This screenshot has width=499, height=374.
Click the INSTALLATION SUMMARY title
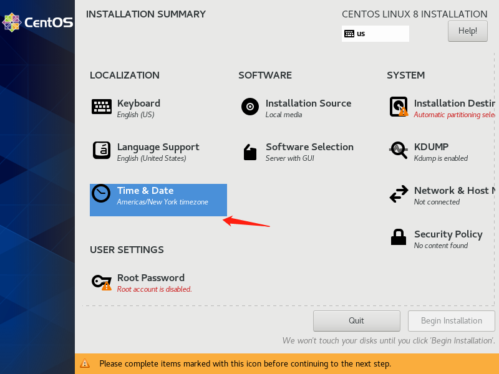point(146,14)
